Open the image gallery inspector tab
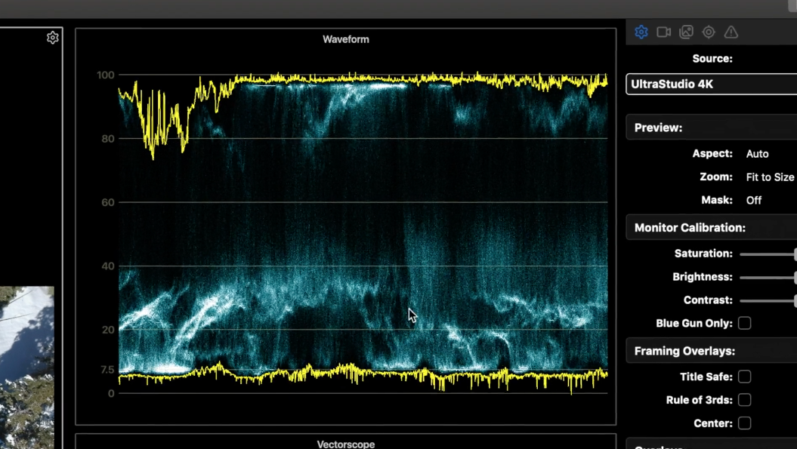 click(686, 32)
